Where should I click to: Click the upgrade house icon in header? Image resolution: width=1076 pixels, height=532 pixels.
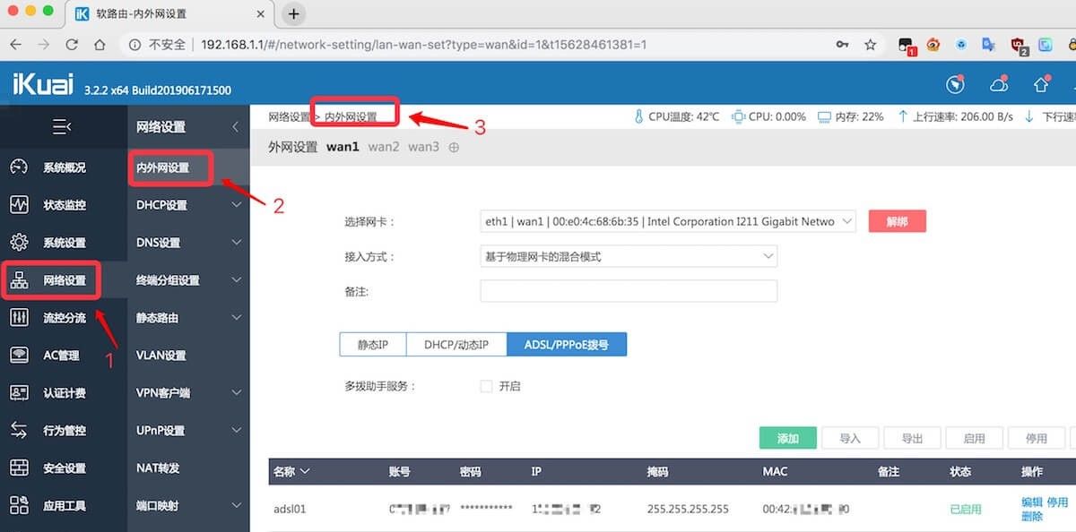pyautogui.click(x=1041, y=84)
